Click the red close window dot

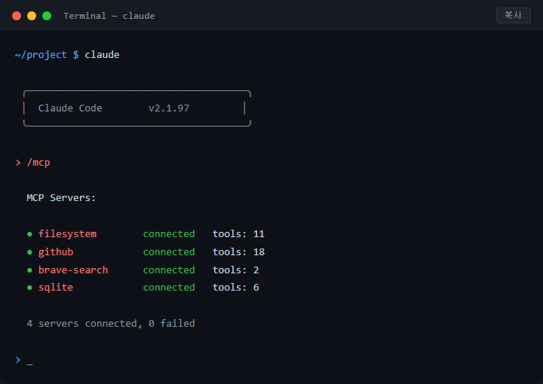click(17, 16)
